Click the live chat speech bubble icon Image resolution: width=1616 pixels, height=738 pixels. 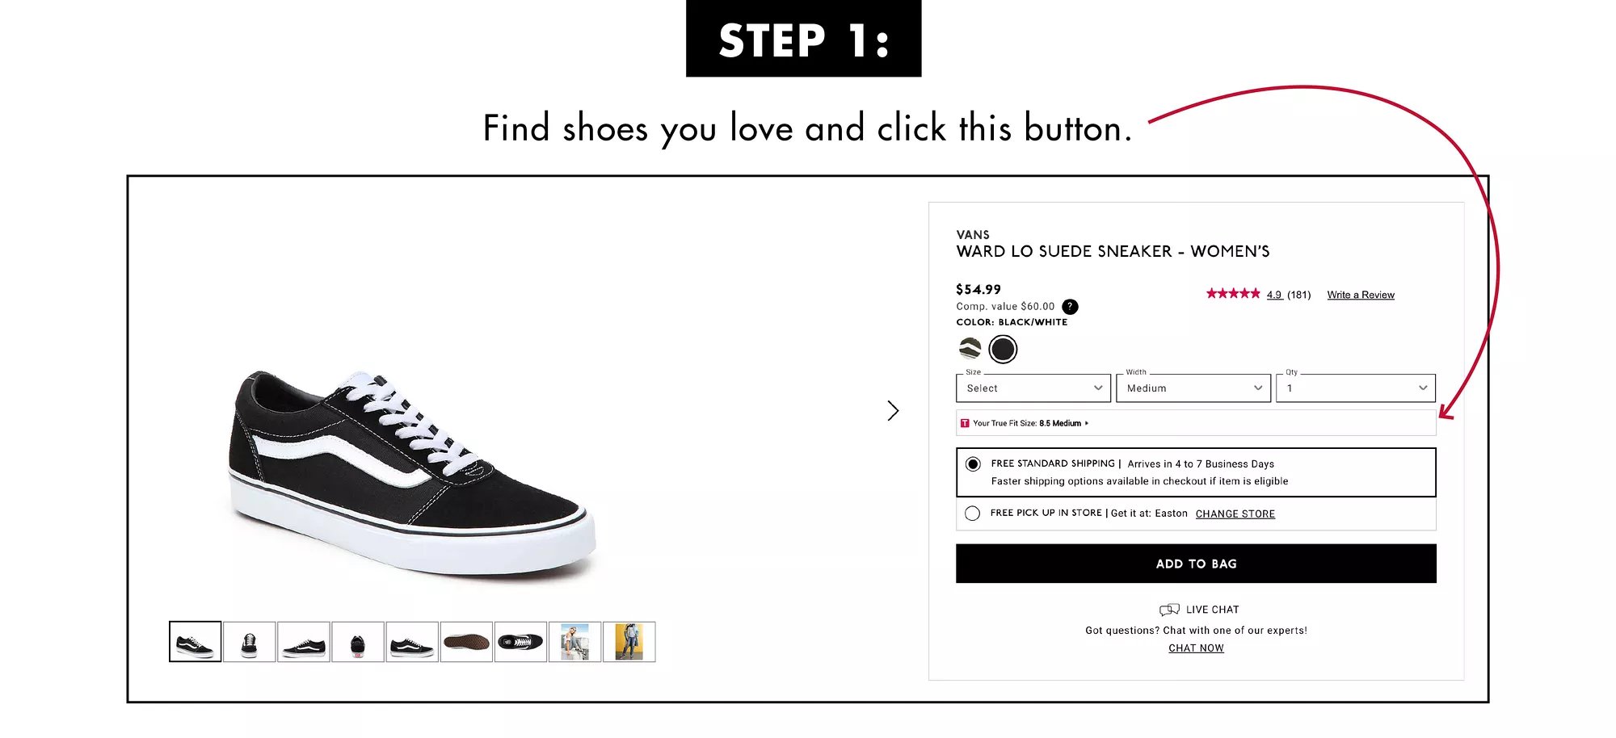1169,610
